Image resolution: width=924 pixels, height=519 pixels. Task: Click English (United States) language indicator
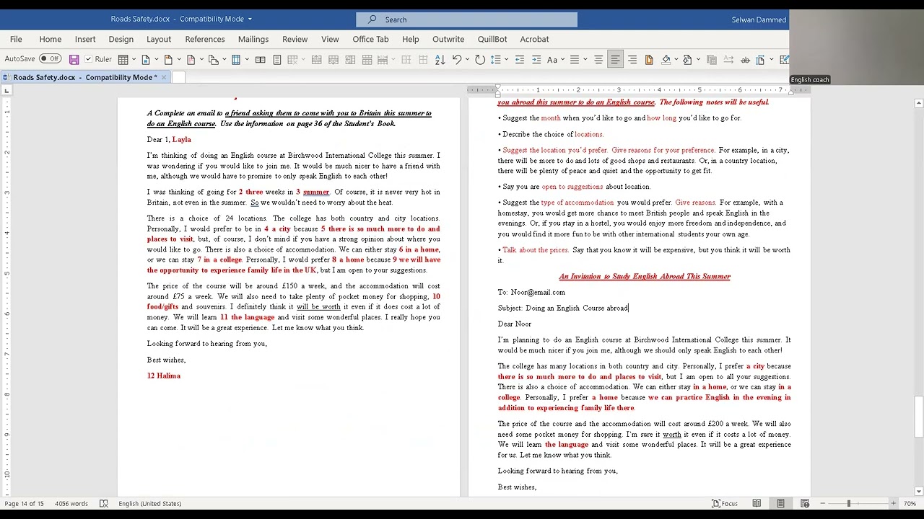149,503
